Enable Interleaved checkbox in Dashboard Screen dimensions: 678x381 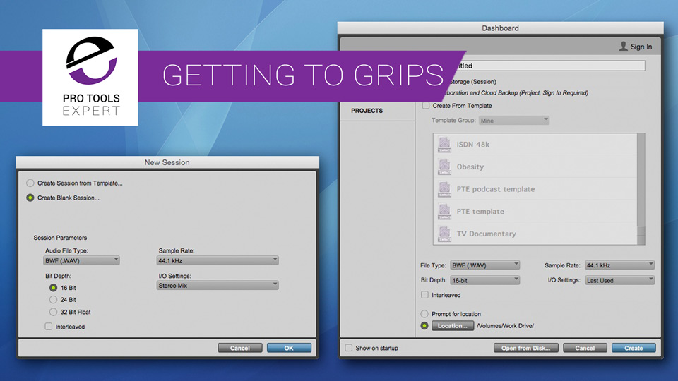[x=424, y=295]
